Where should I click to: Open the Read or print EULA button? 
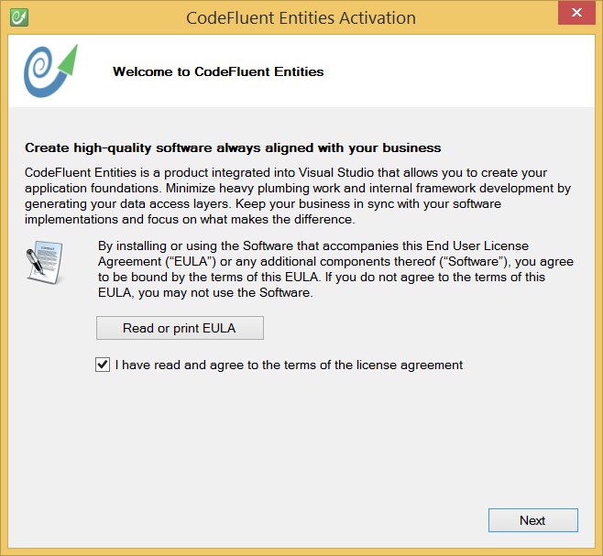[x=180, y=328]
